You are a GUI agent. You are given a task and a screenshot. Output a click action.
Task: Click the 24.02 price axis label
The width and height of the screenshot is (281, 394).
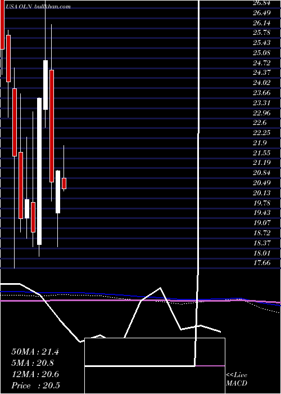(262, 83)
